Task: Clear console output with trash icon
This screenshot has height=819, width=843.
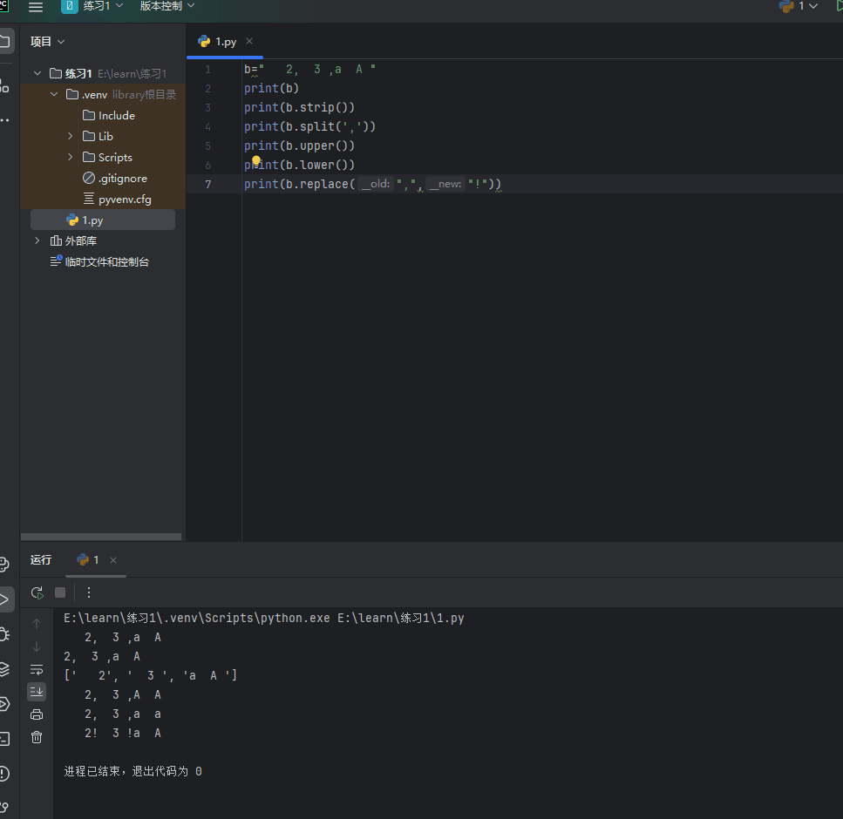Action: (x=37, y=737)
